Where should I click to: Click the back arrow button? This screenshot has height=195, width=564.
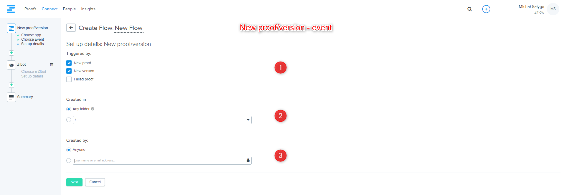(x=71, y=28)
